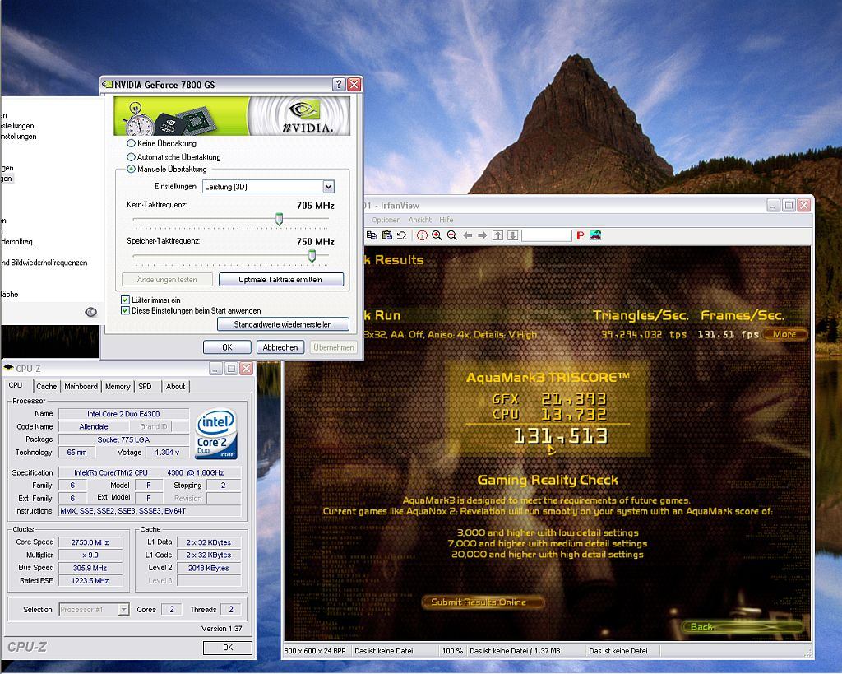This screenshot has height=674, width=842.
Task: Go to previous image with left arrow
Action: coord(468,235)
